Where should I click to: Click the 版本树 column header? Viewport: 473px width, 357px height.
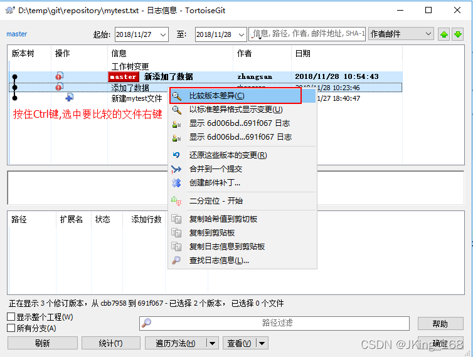(29, 54)
